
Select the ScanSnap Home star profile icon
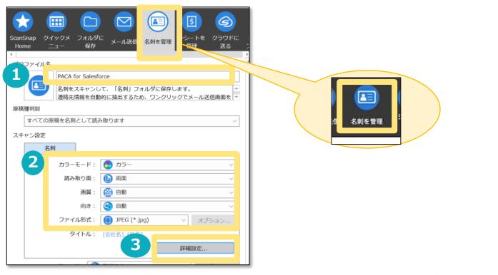pos(23,21)
